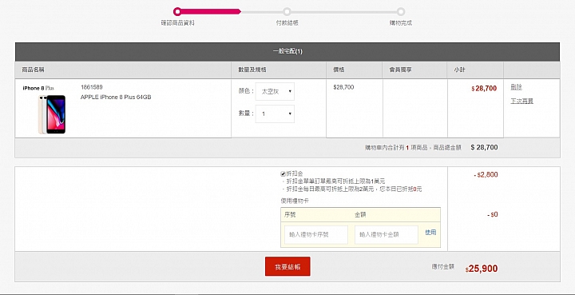
Task: Click the 金額 gift card column label
Action: (360, 214)
